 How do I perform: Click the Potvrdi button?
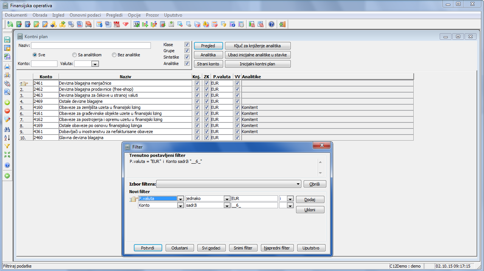[x=148, y=248]
